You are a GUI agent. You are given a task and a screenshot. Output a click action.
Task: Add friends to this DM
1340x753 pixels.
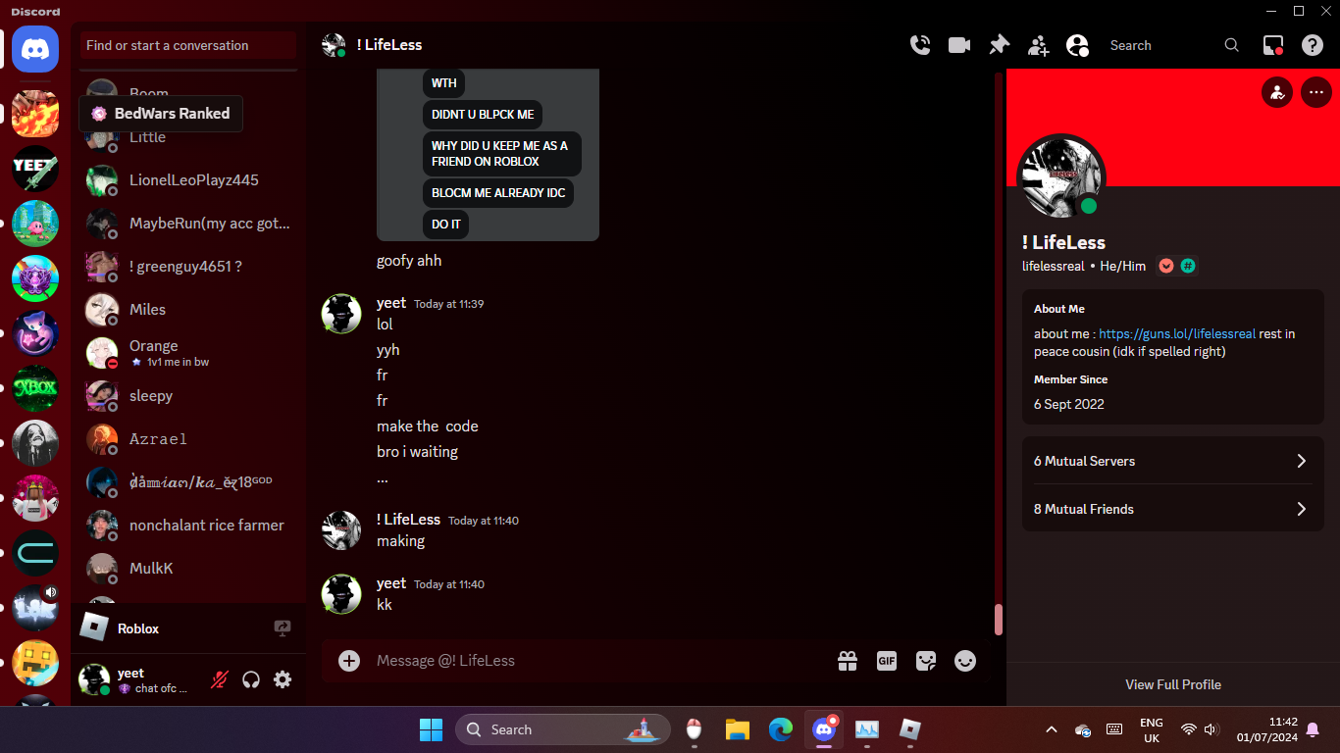[x=1038, y=45]
